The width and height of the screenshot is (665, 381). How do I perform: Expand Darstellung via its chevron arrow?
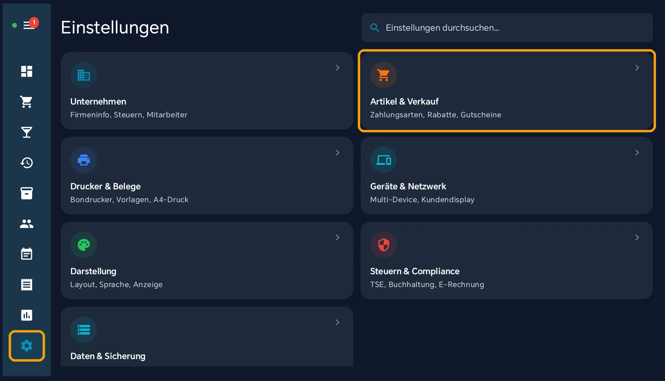point(337,238)
